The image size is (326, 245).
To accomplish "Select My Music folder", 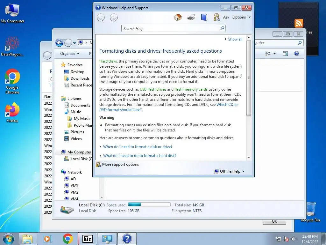I will point(82,119).
